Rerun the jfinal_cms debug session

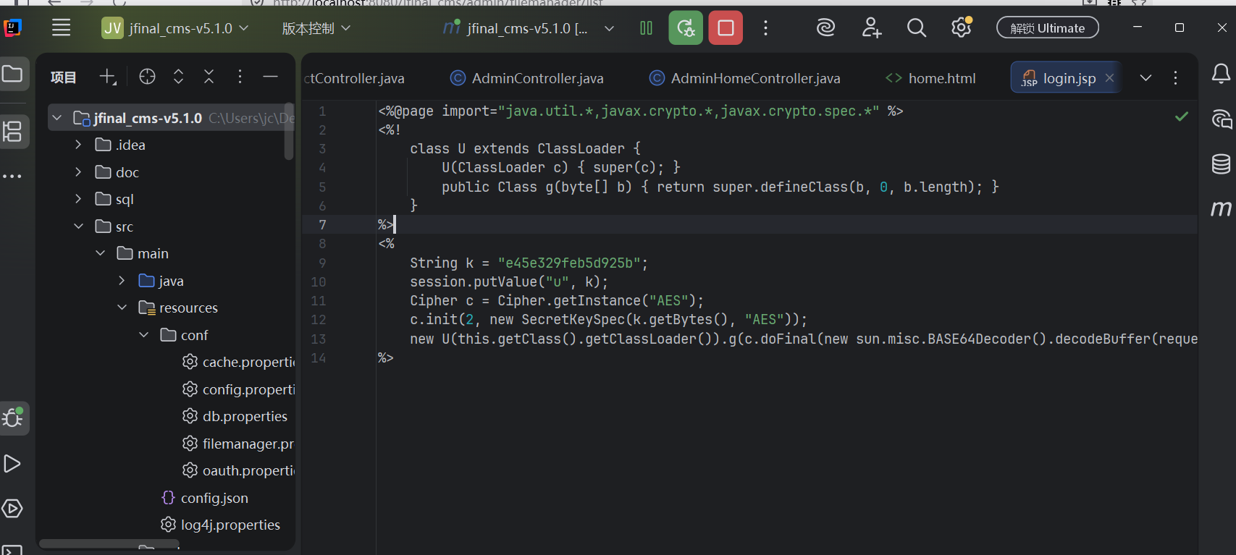point(686,28)
